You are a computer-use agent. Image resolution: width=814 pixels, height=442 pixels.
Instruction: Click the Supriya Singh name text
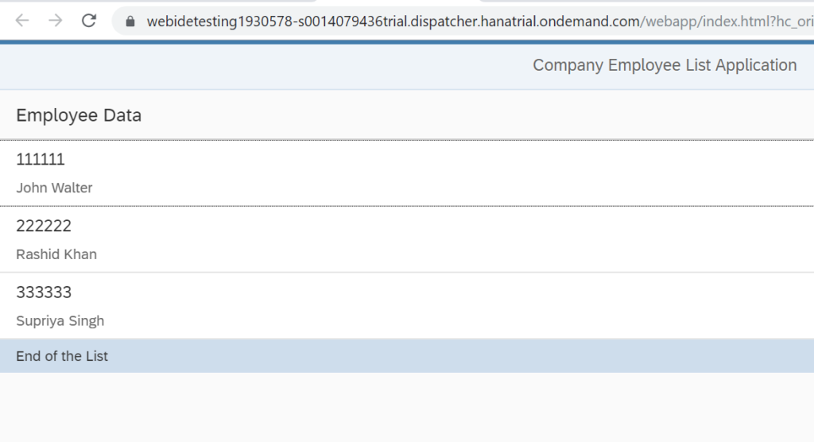pyautogui.click(x=60, y=321)
